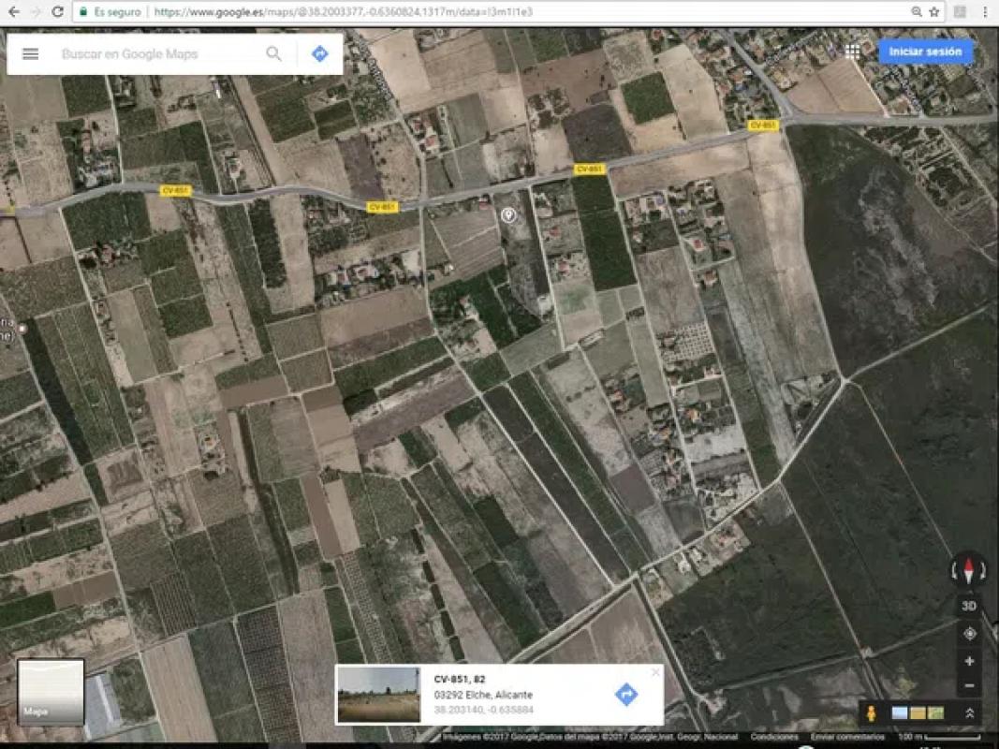Viewport: 999px width, 749px height.
Task: Open the Google apps grid
Action: click(852, 52)
